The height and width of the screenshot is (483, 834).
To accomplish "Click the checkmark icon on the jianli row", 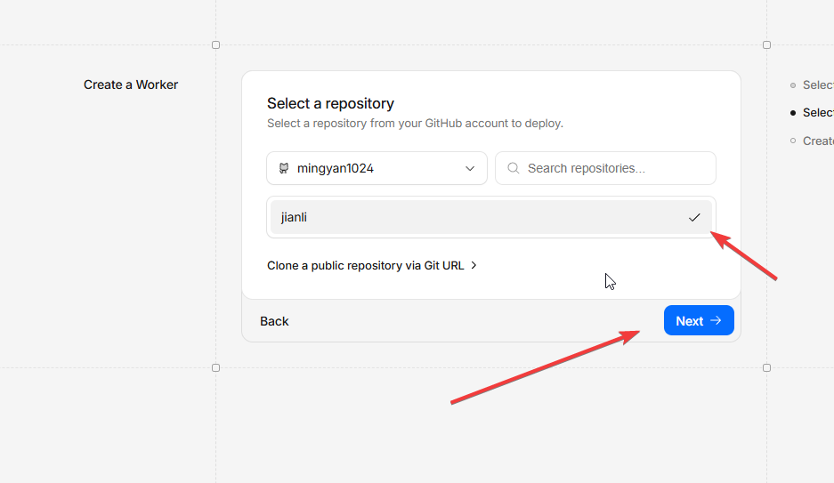I will (694, 217).
